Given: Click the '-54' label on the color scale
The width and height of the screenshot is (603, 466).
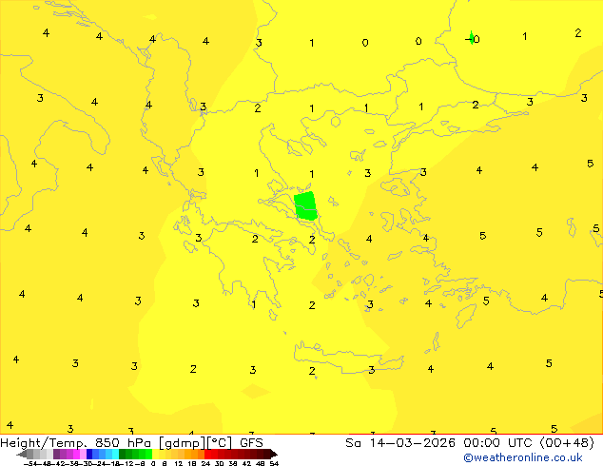Looking at the screenshot, I should 30,463.
